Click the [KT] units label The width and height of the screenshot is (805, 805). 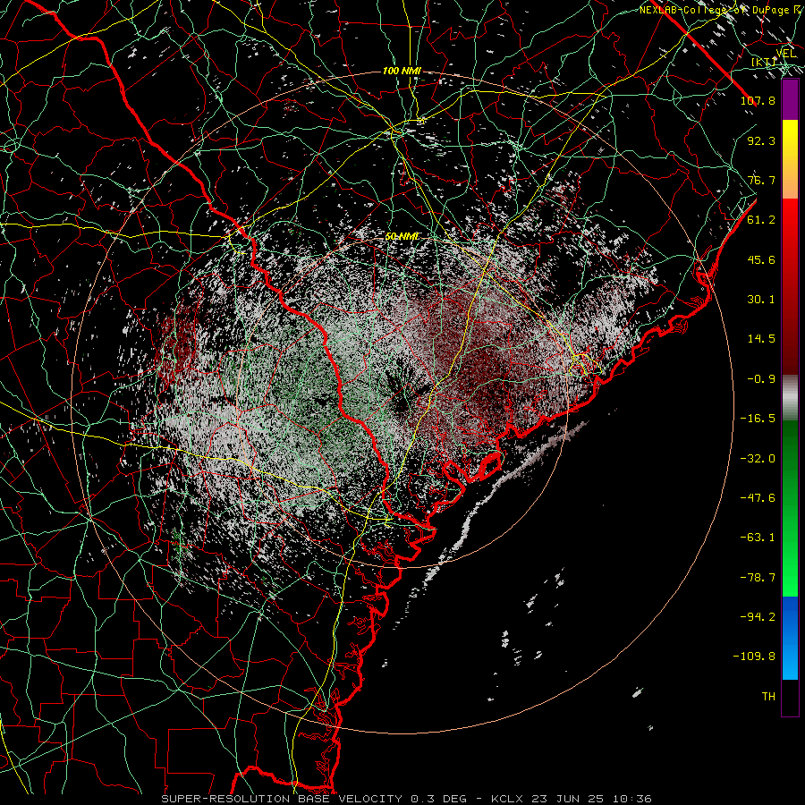pos(764,62)
